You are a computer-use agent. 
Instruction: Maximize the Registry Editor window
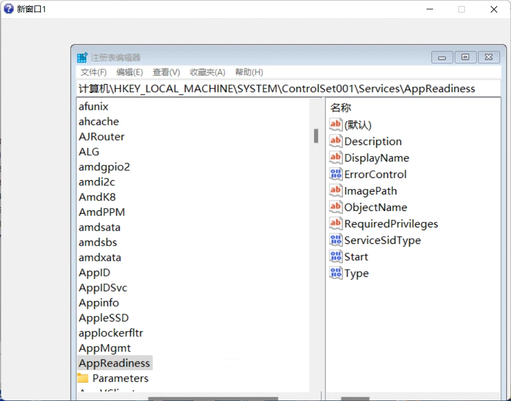pos(465,58)
